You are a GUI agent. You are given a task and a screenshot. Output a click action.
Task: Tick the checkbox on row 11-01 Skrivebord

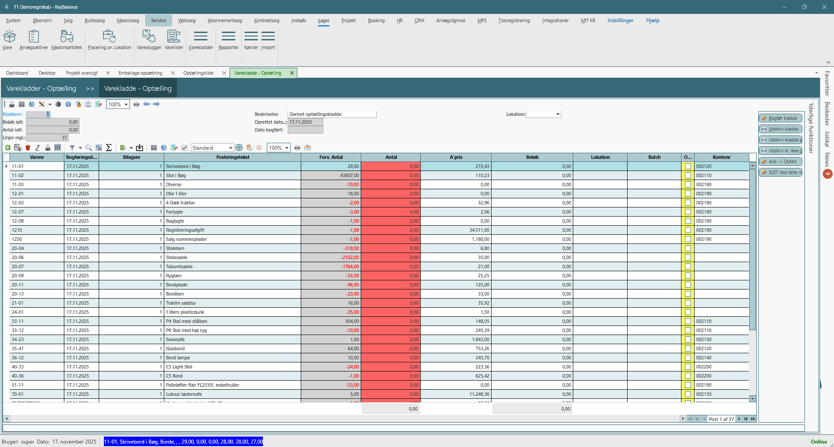click(x=688, y=166)
